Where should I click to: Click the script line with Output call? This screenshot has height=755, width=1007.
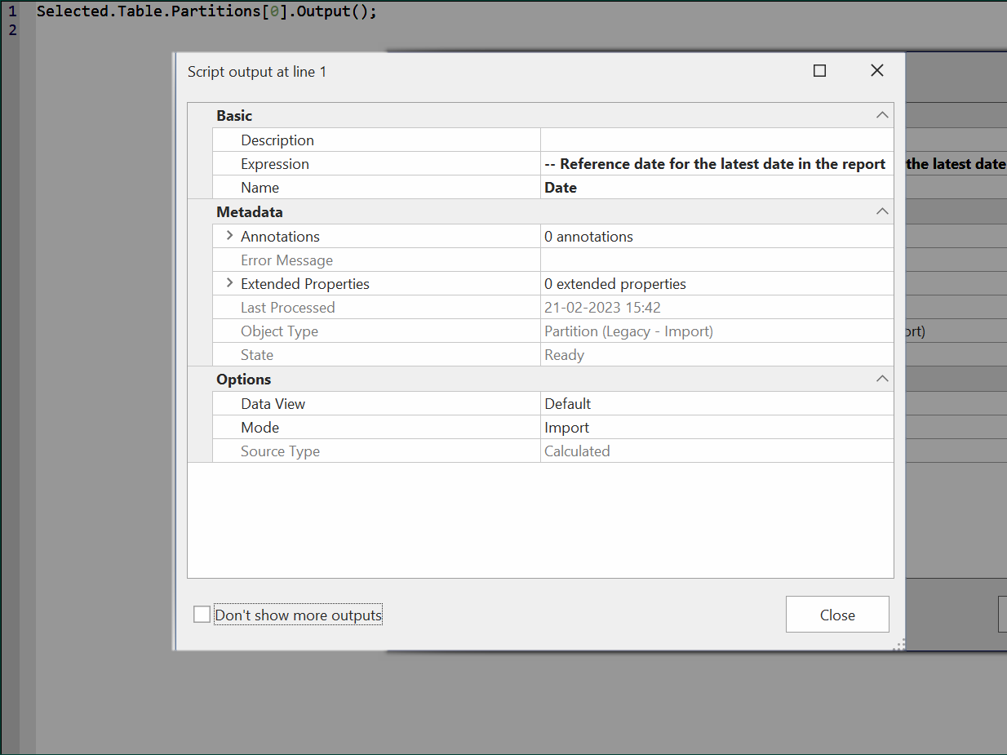(x=204, y=11)
